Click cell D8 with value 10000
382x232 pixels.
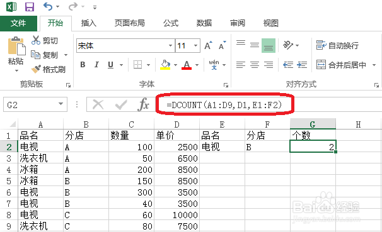(x=177, y=215)
